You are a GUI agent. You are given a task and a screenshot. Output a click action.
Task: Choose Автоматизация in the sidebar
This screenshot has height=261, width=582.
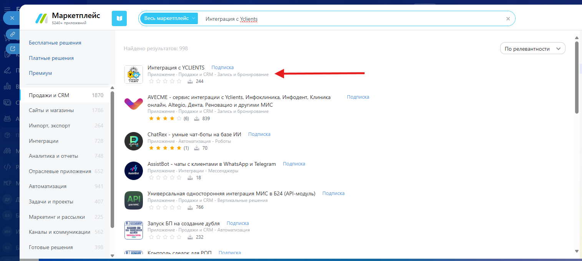pos(48,186)
